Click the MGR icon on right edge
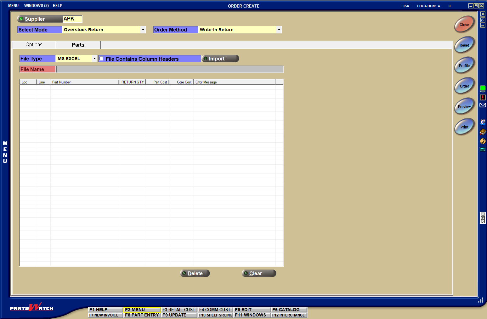487x319 pixels. [483, 218]
